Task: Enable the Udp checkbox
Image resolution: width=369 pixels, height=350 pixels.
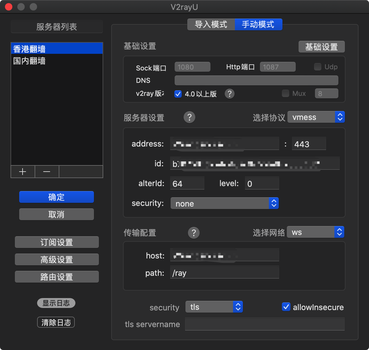Action: [317, 66]
